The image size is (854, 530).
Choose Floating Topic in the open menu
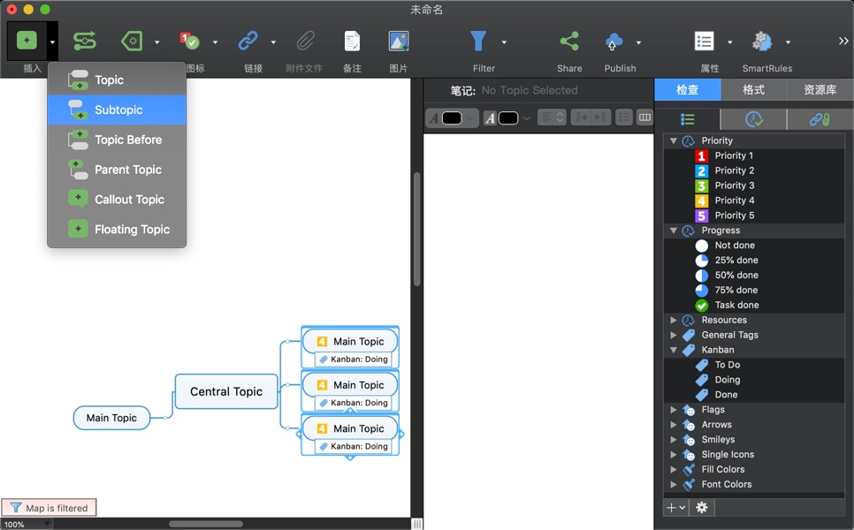[x=129, y=229]
